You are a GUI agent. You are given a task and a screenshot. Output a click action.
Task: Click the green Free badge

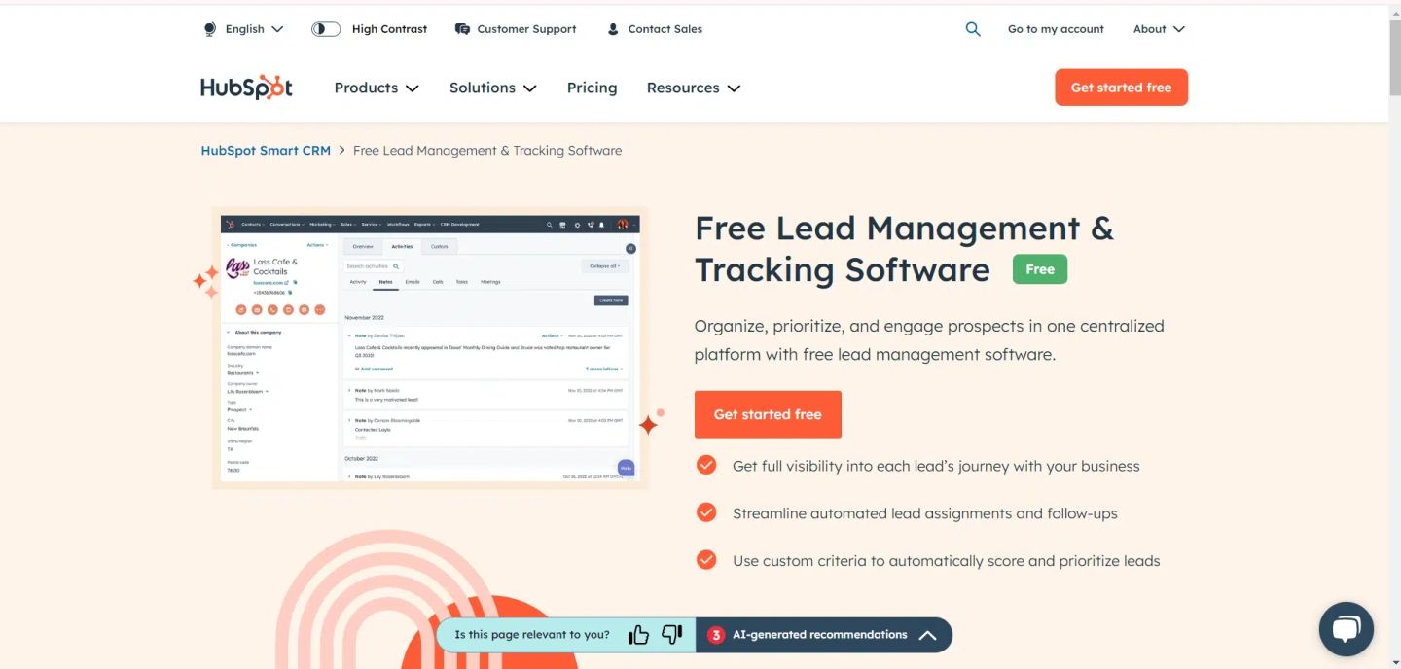(x=1039, y=269)
